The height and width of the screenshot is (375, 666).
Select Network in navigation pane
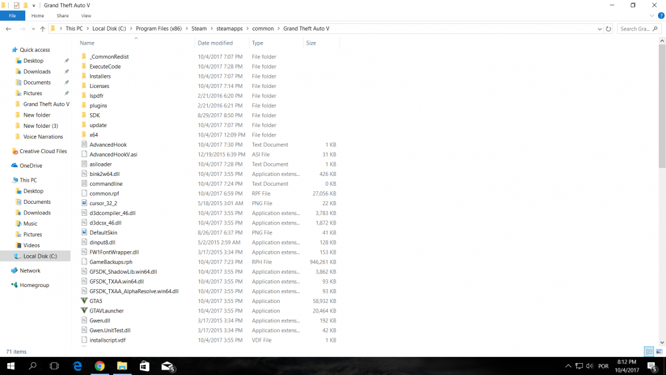coord(30,270)
